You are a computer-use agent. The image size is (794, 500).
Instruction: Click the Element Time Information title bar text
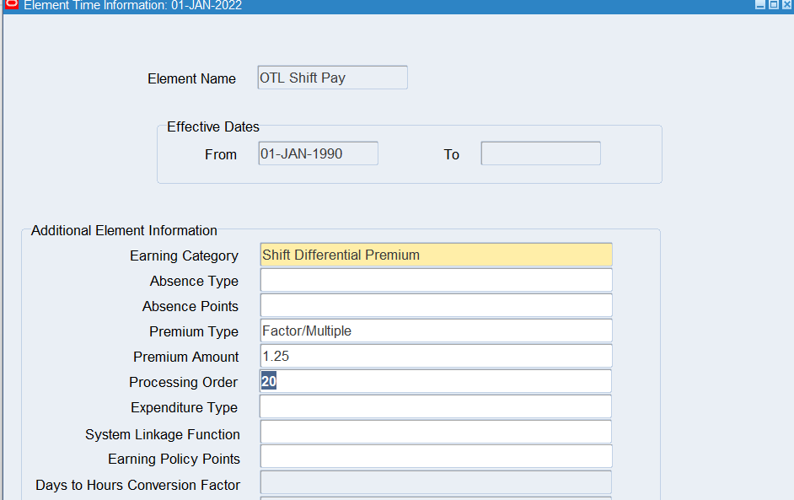tap(132, 6)
